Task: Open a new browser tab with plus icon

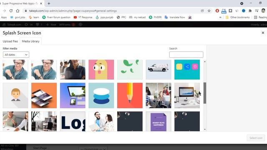Action: coord(49,3)
